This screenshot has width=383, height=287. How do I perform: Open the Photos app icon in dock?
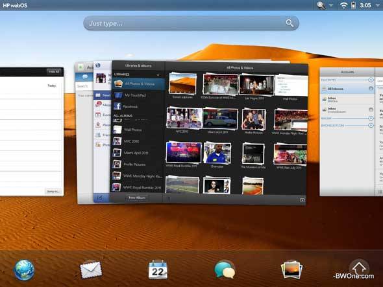(291, 270)
